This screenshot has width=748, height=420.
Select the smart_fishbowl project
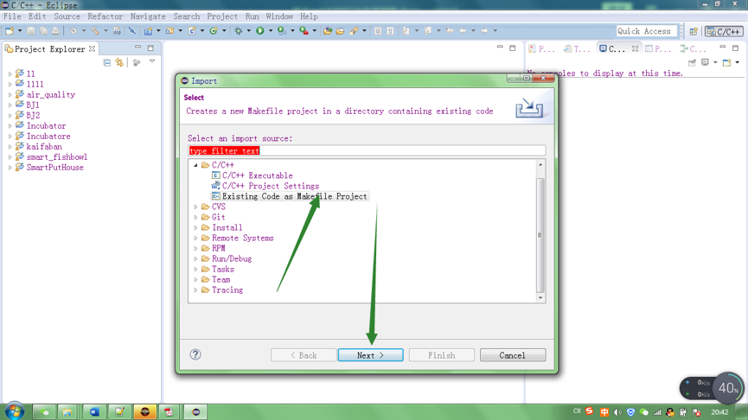point(52,157)
